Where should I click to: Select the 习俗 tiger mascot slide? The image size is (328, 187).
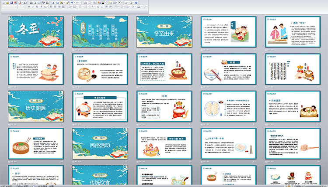click(x=164, y=106)
